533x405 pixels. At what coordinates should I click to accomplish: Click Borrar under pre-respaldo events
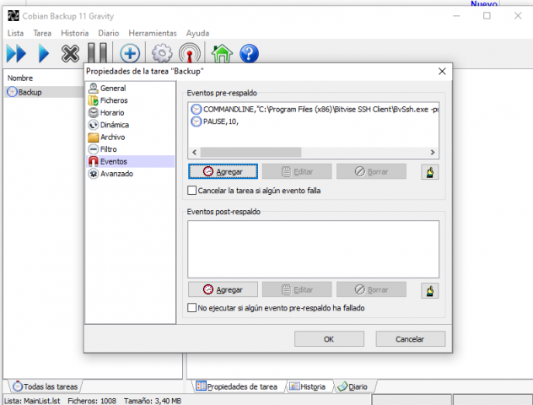click(371, 171)
